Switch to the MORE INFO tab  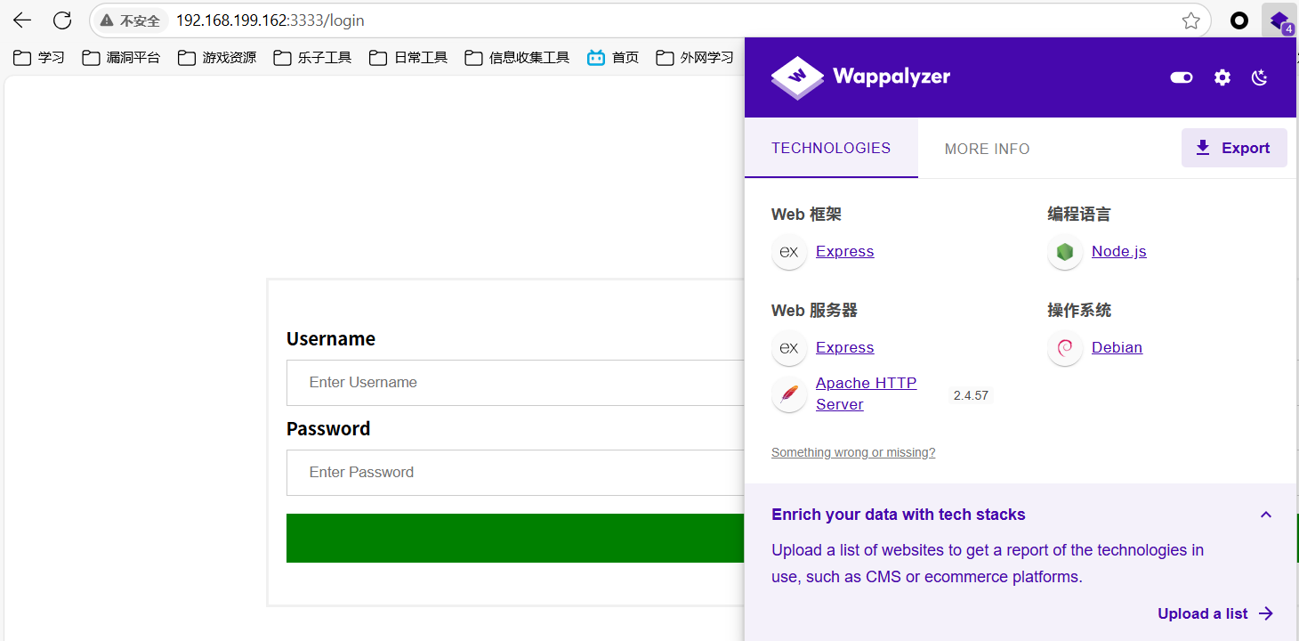[988, 149]
